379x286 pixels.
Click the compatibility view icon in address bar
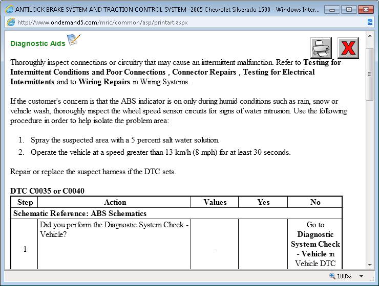pos(370,22)
